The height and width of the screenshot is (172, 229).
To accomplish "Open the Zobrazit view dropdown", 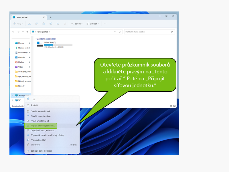I will pos(93,24).
